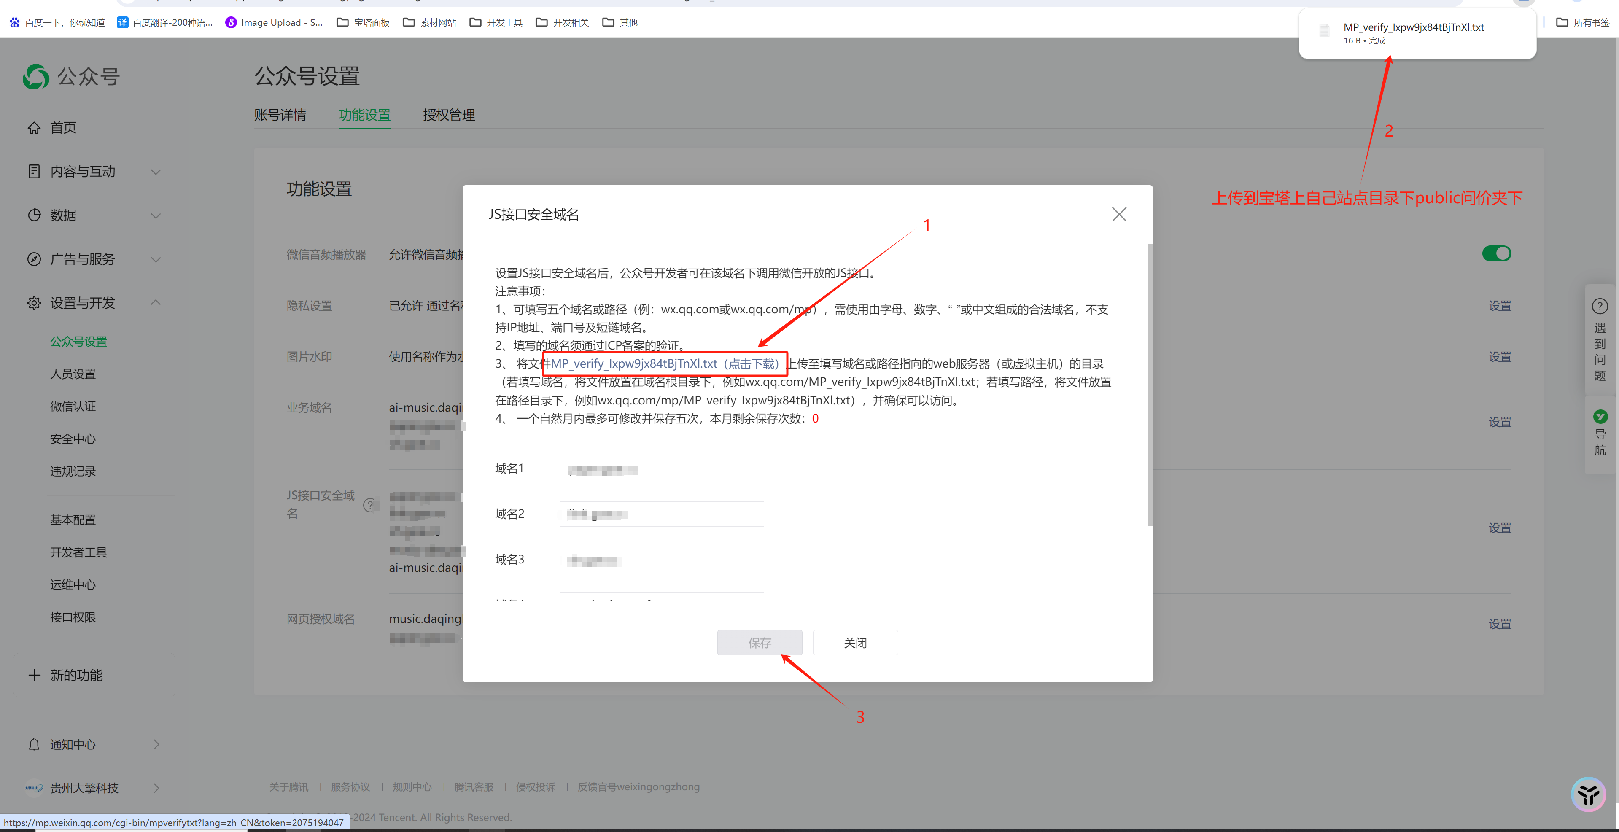1619x832 pixels.
Task: Select 接口权限 in sidebar
Action: [73, 617]
